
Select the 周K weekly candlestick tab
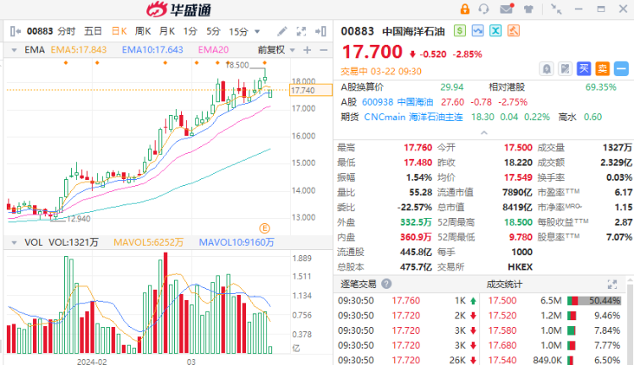(x=143, y=31)
